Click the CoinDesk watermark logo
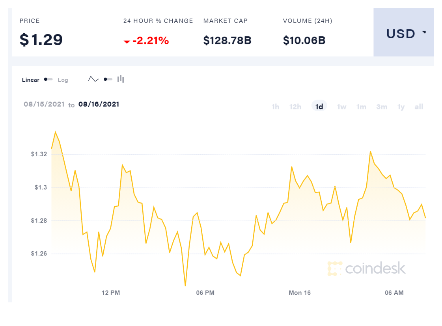Viewport: 442px width, 326px height. [x=367, y=269]
